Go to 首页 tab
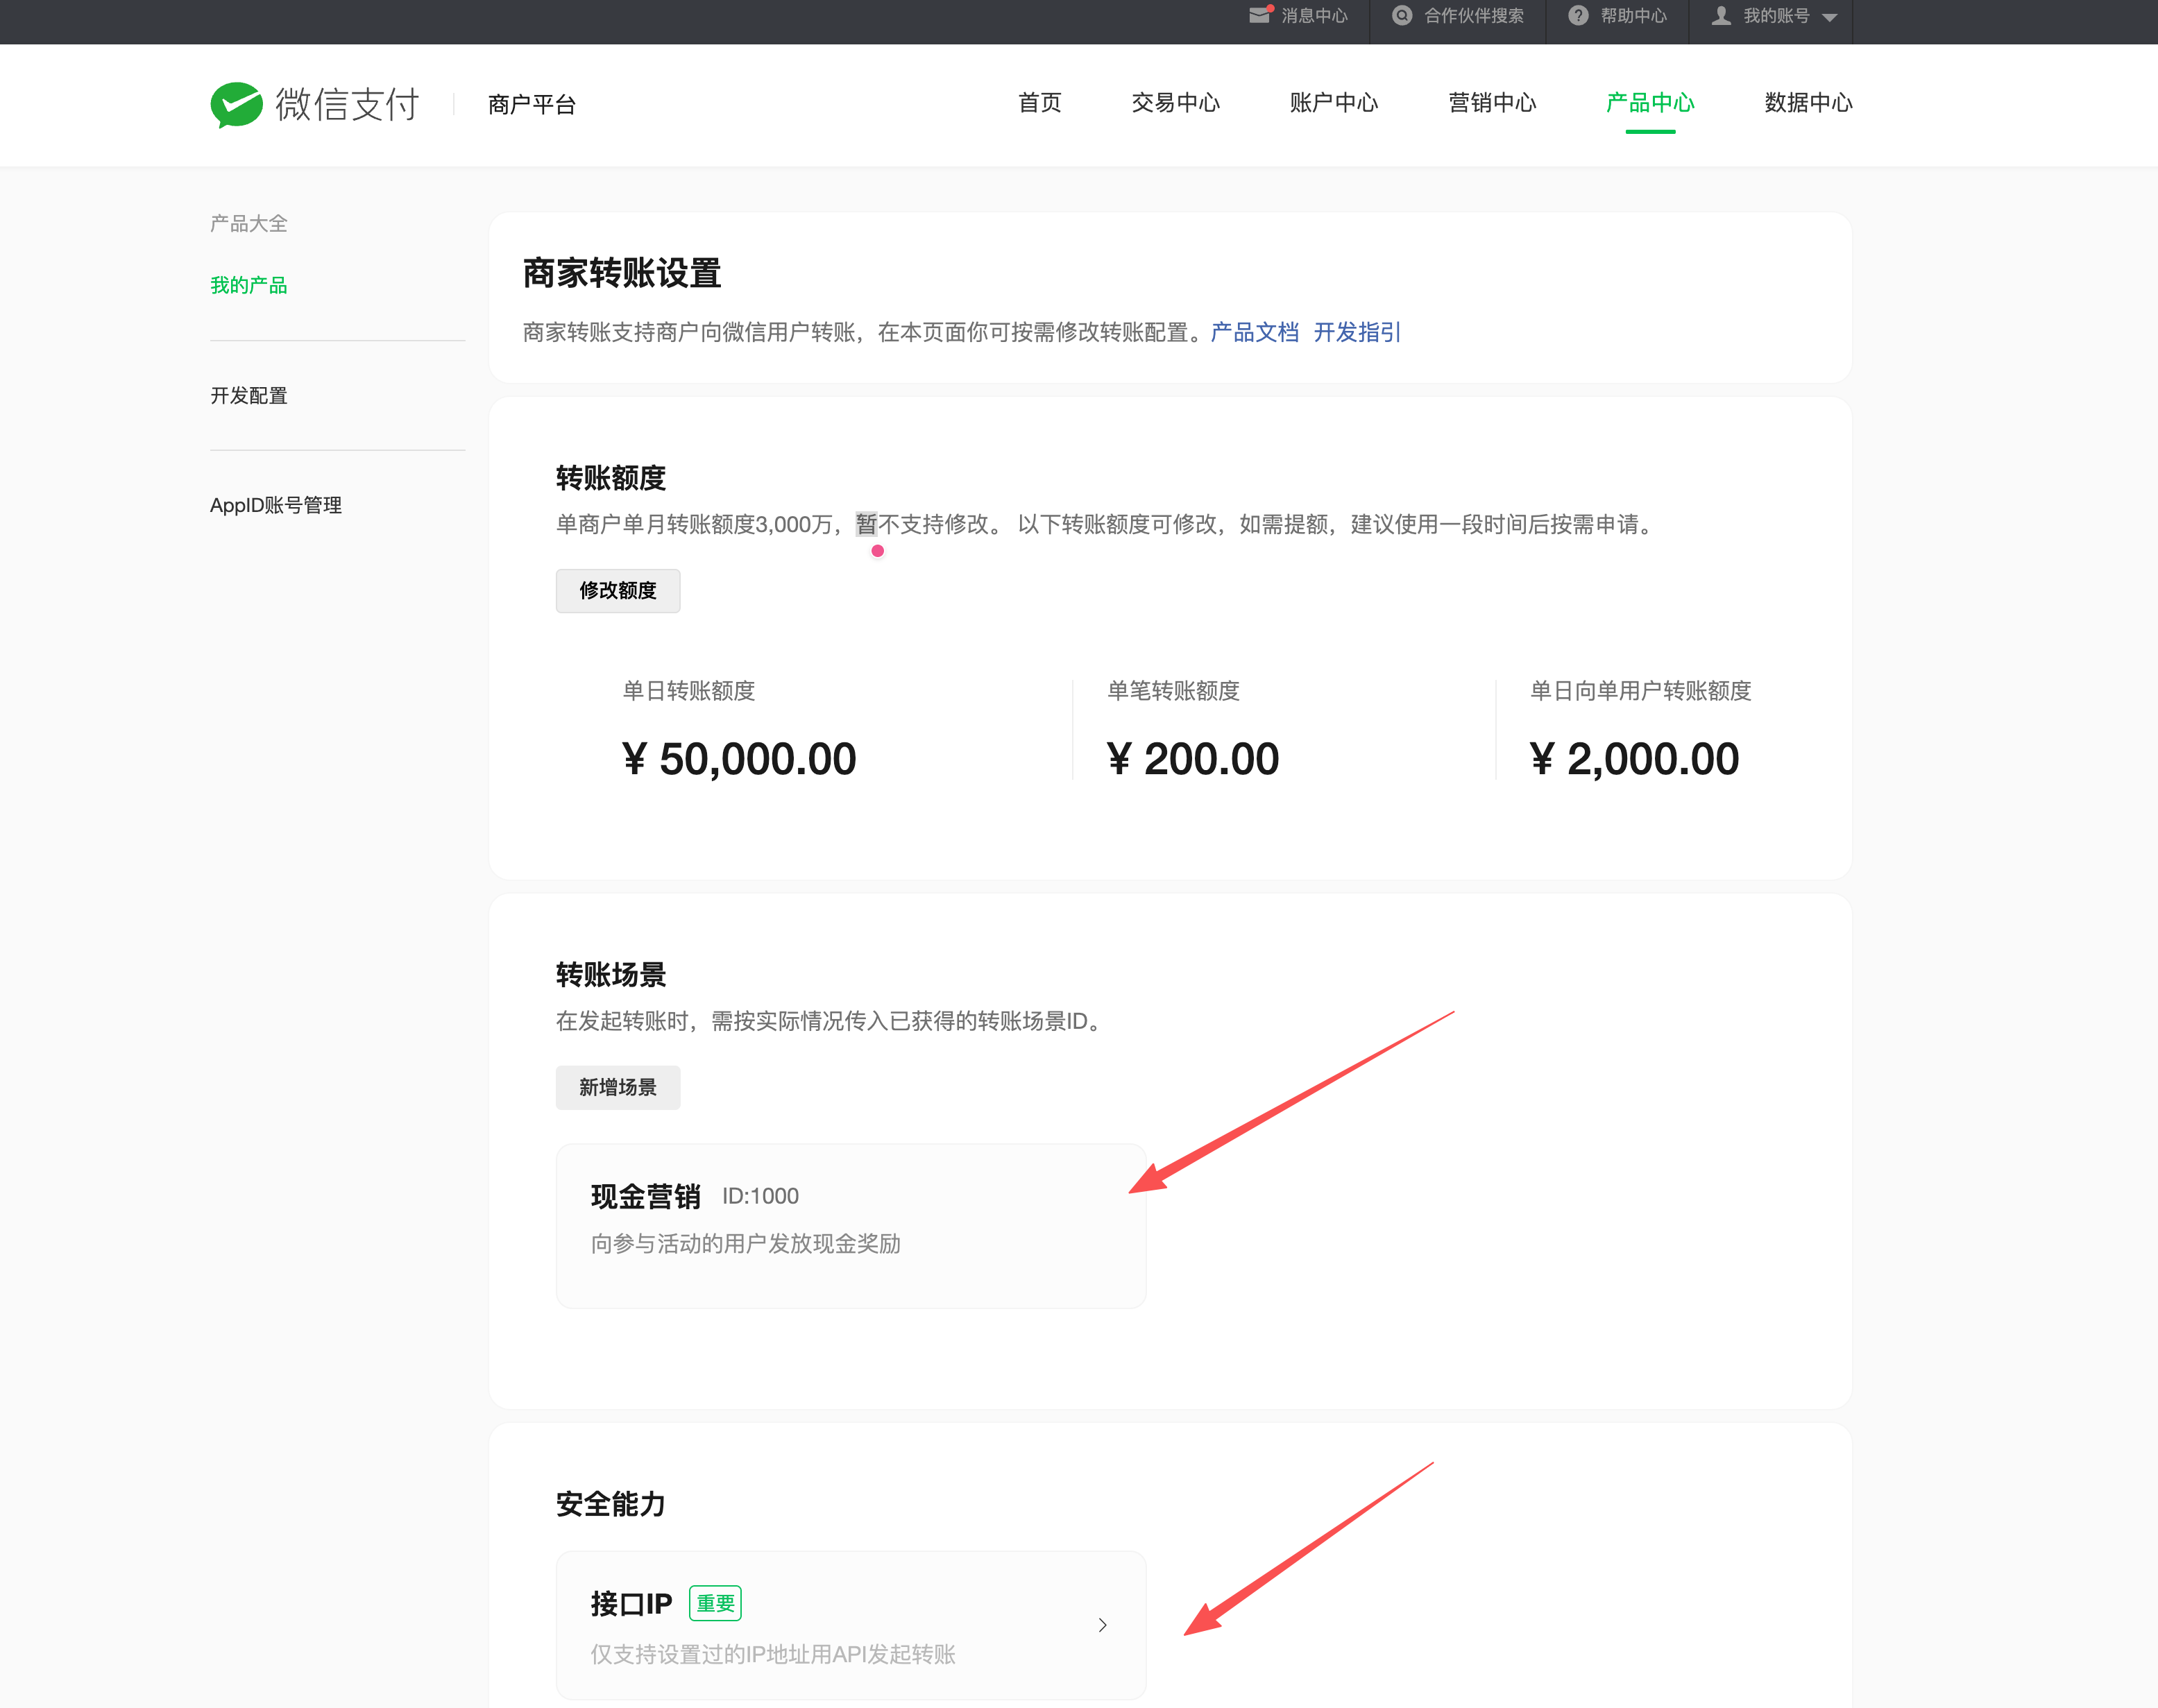The image size is (2158, 1708). tap(1039, 103)
